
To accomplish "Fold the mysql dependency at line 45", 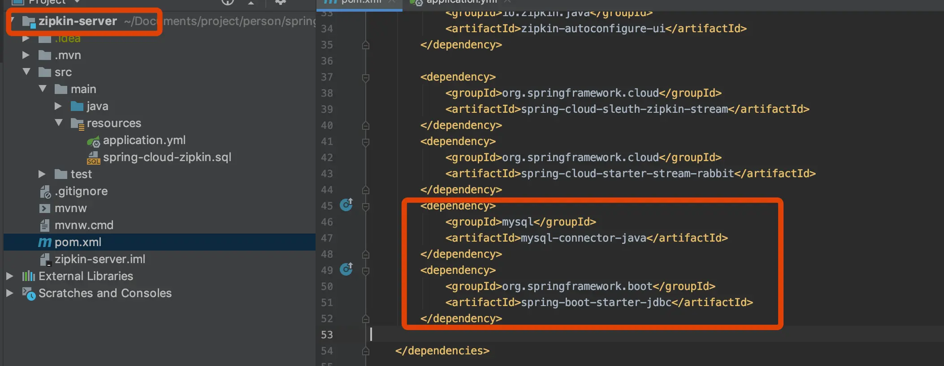I will (366, 207).
